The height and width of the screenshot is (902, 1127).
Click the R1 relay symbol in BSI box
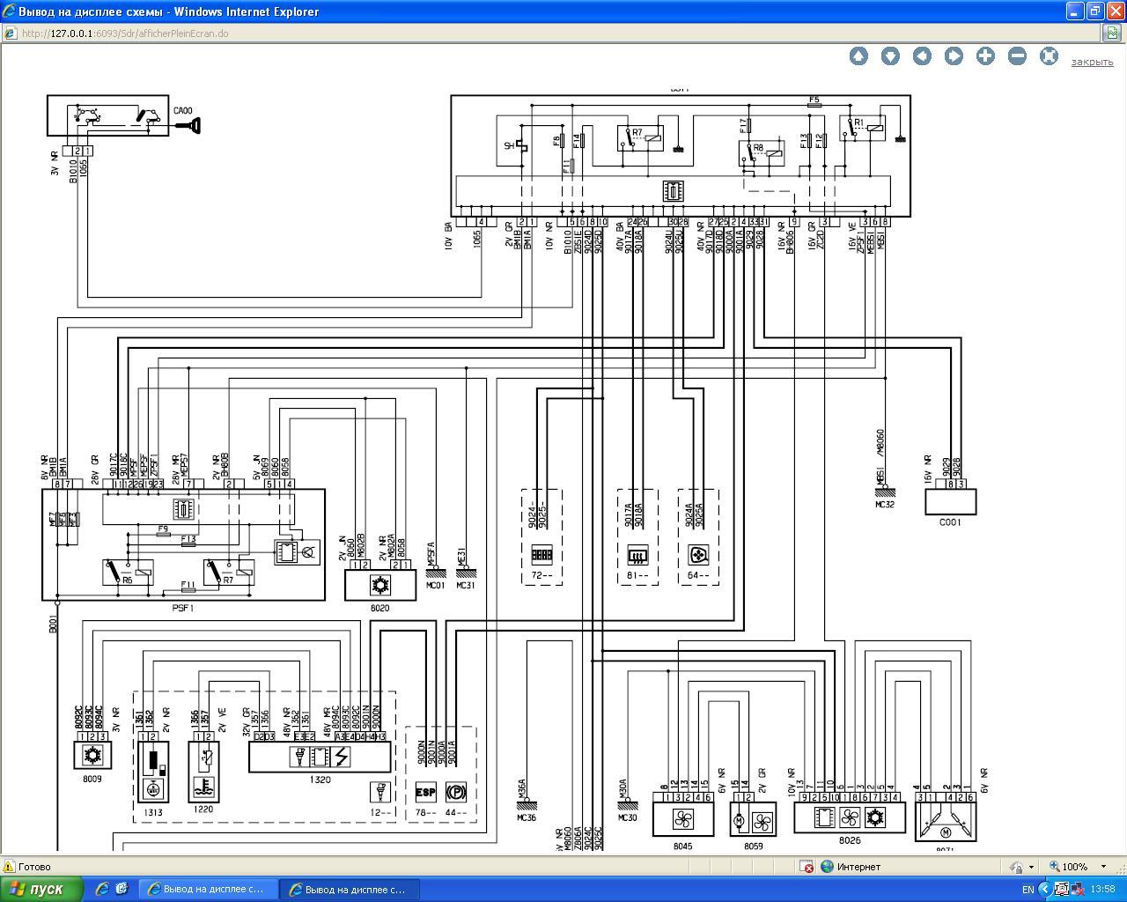pos(862,128)
